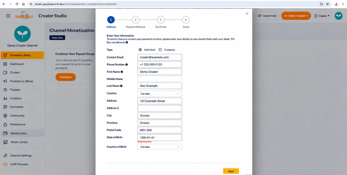
Task: Bookmark this page with star icon
Action: tap(328, 4)
